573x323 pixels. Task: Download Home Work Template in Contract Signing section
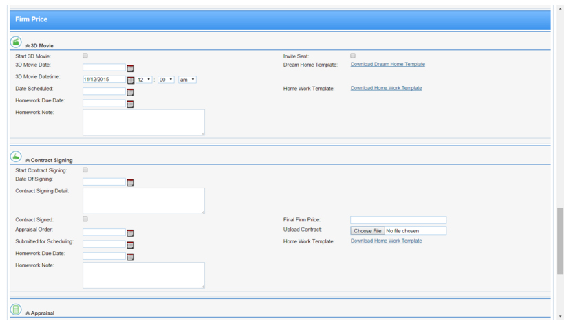point(387,241)
